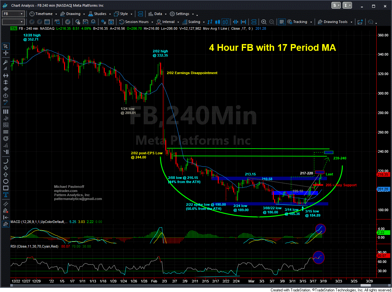Open the symbol FB combo box
Image resolution: width=392 pixels, height=292 pixels.
(x=13, y=14)
